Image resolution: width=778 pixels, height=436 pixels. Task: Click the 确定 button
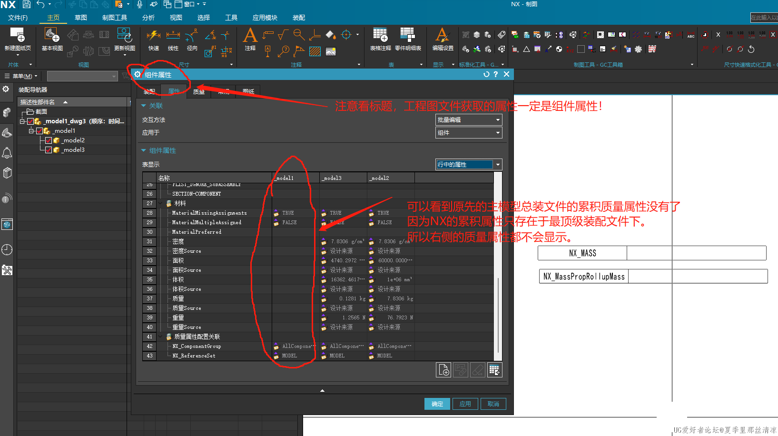[437, 404]
